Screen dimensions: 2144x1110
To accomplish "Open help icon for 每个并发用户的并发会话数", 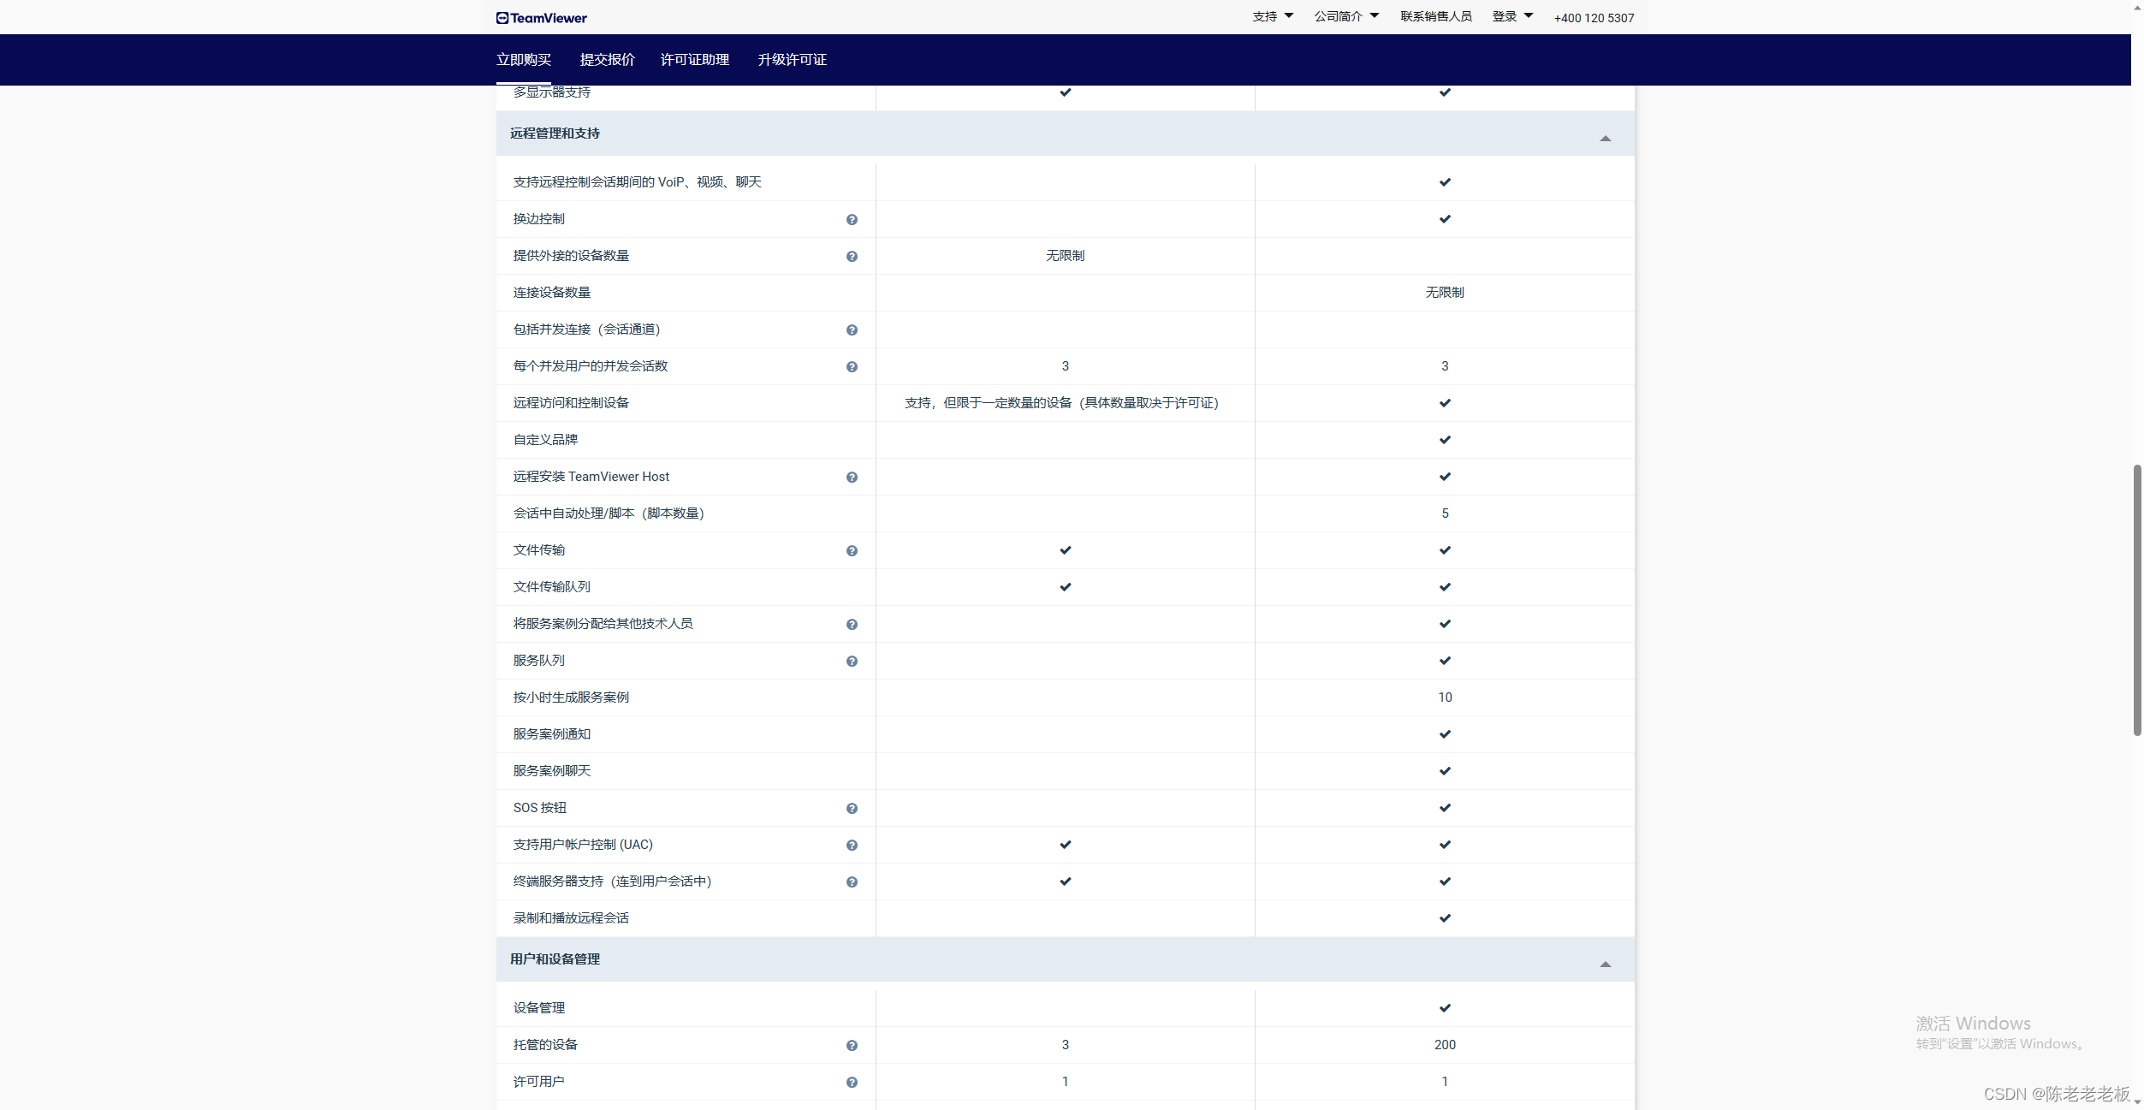I will [852, 367].
